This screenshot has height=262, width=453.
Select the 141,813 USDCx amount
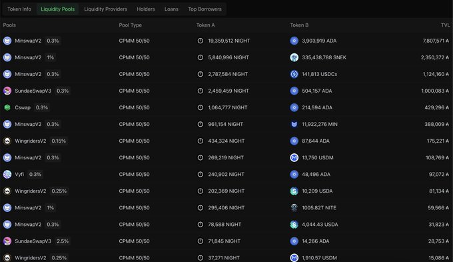pos(320,74)
